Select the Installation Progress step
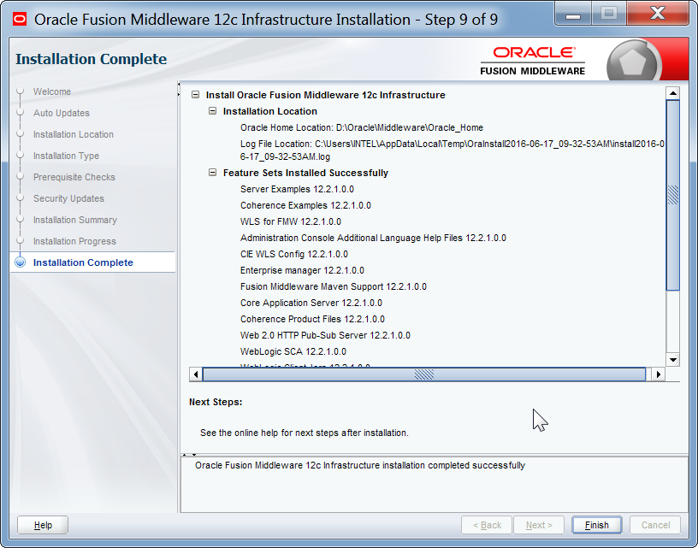The height and width of the screenshot is (548, 698). tap(74, 241)
